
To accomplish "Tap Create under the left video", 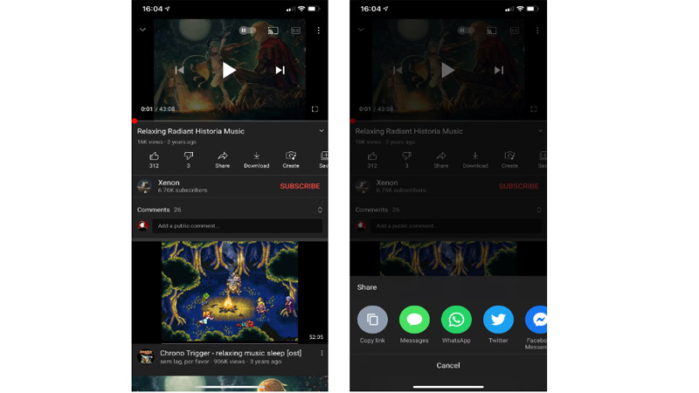I will (291, 160).
